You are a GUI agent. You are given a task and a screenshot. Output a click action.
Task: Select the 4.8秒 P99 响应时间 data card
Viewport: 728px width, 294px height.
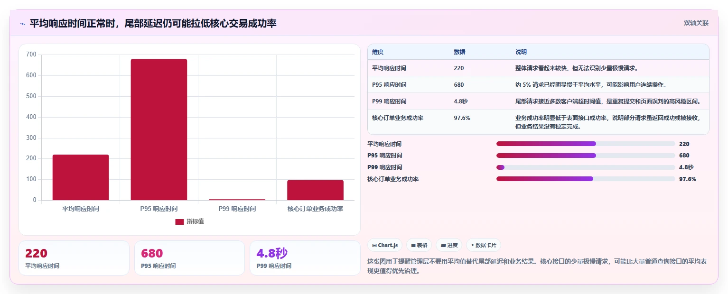click(x=305, y=258)
